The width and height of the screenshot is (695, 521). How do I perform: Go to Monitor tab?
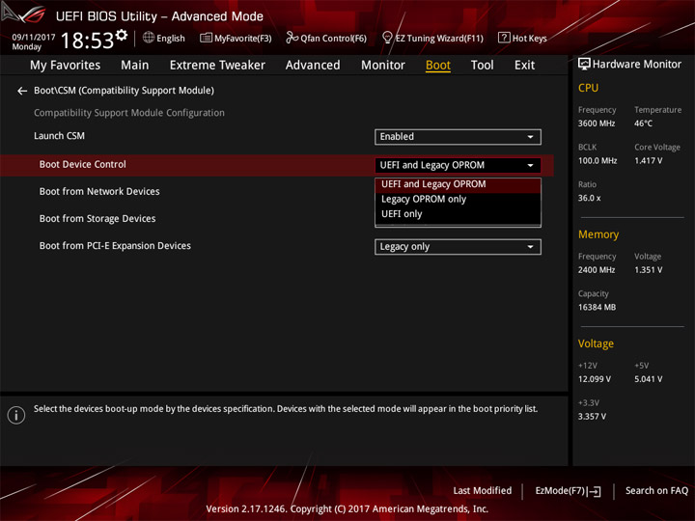[x=383, y=66]
